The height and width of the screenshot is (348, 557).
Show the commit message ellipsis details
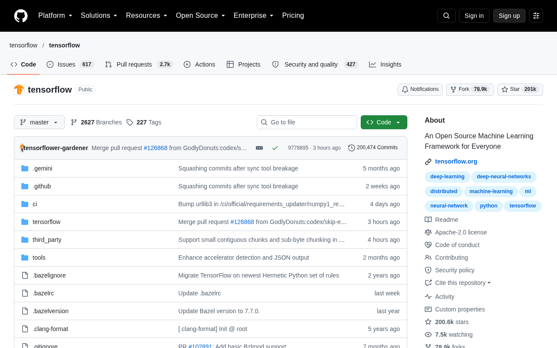click(x=259, y=148)
